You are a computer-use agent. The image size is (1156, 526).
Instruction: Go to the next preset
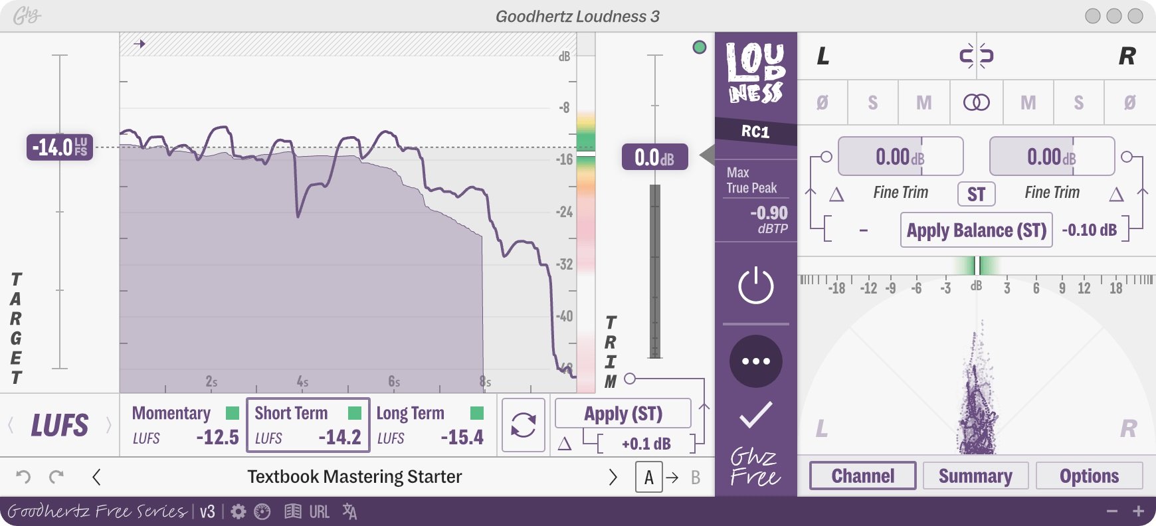(613, 477)
